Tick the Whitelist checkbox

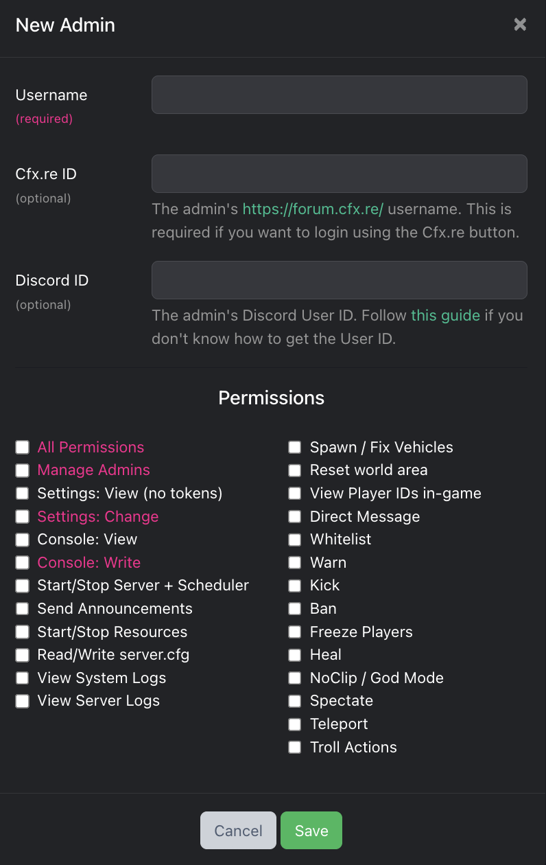[x=295, y=540]
